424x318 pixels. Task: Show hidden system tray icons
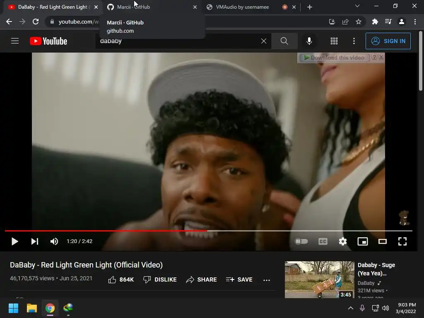(350, 308)
